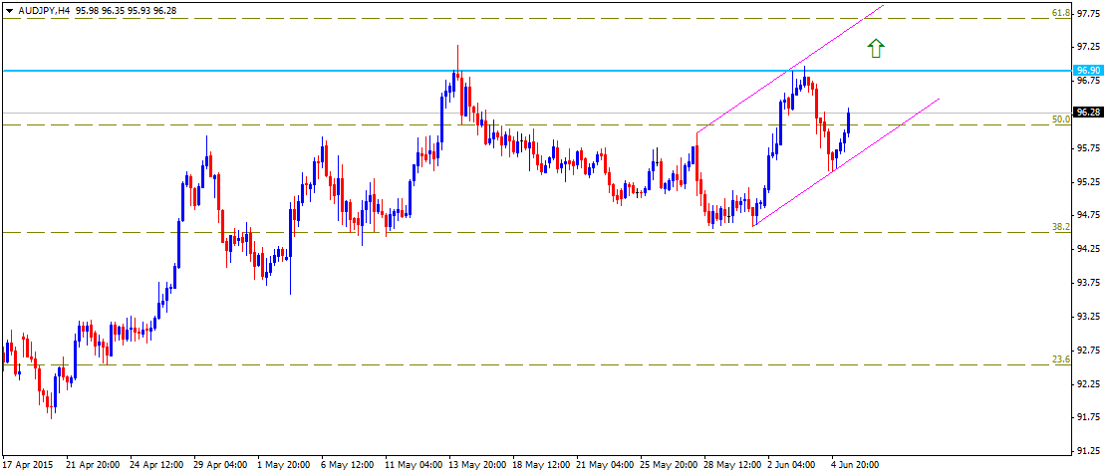Click the black 96.28 current price tag

click(x=1088, y=113)
